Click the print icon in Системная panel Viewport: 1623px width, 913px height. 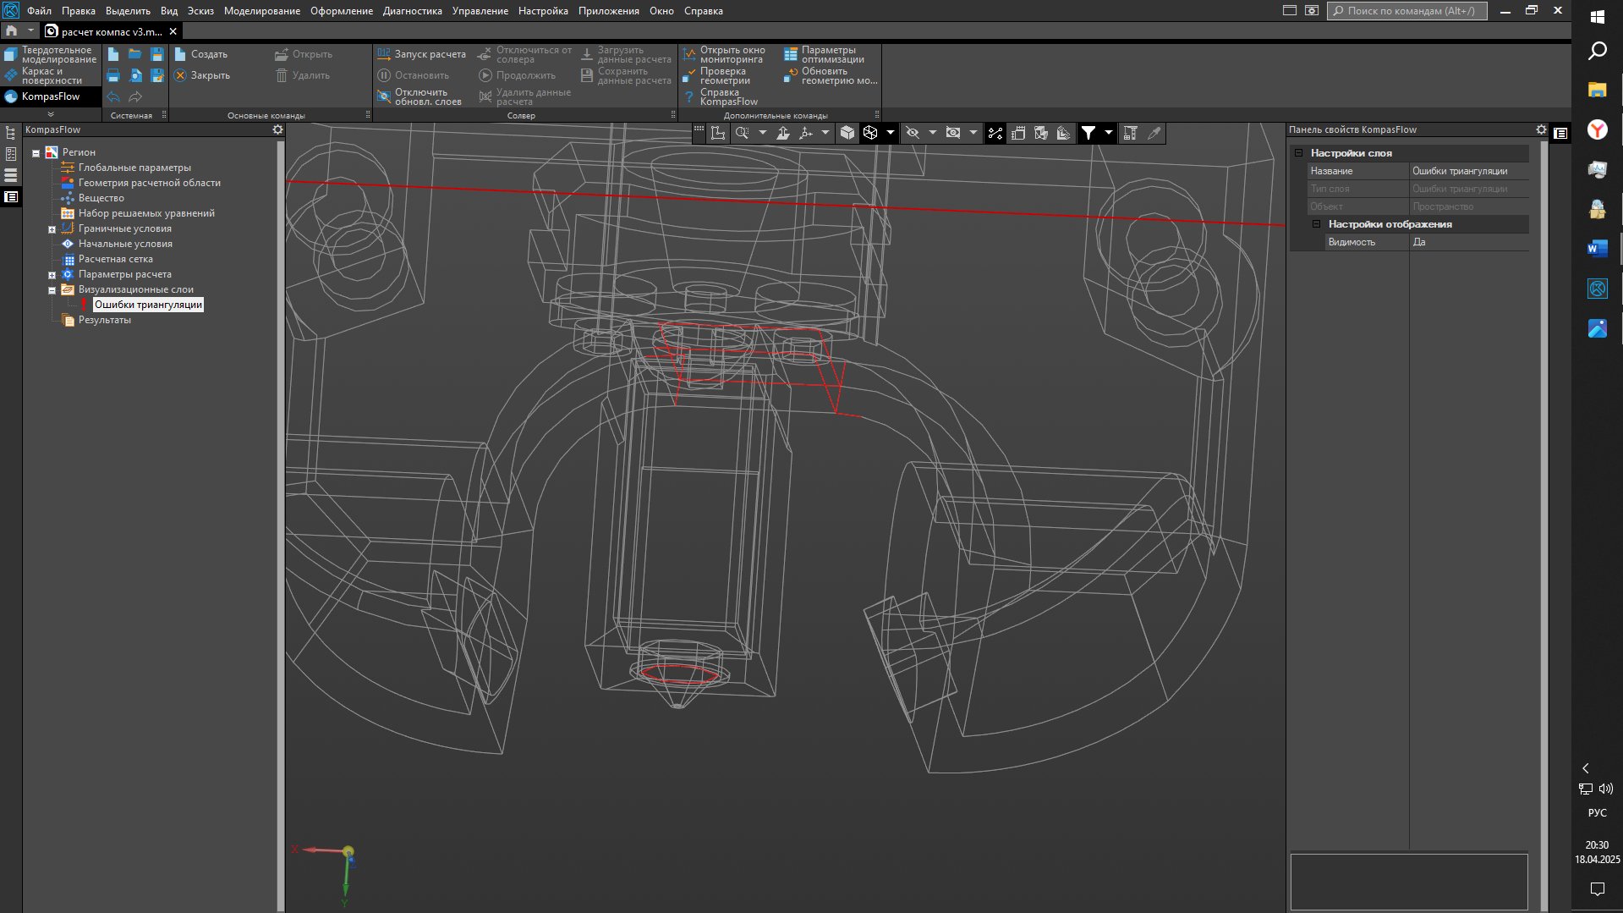point(113,76)
